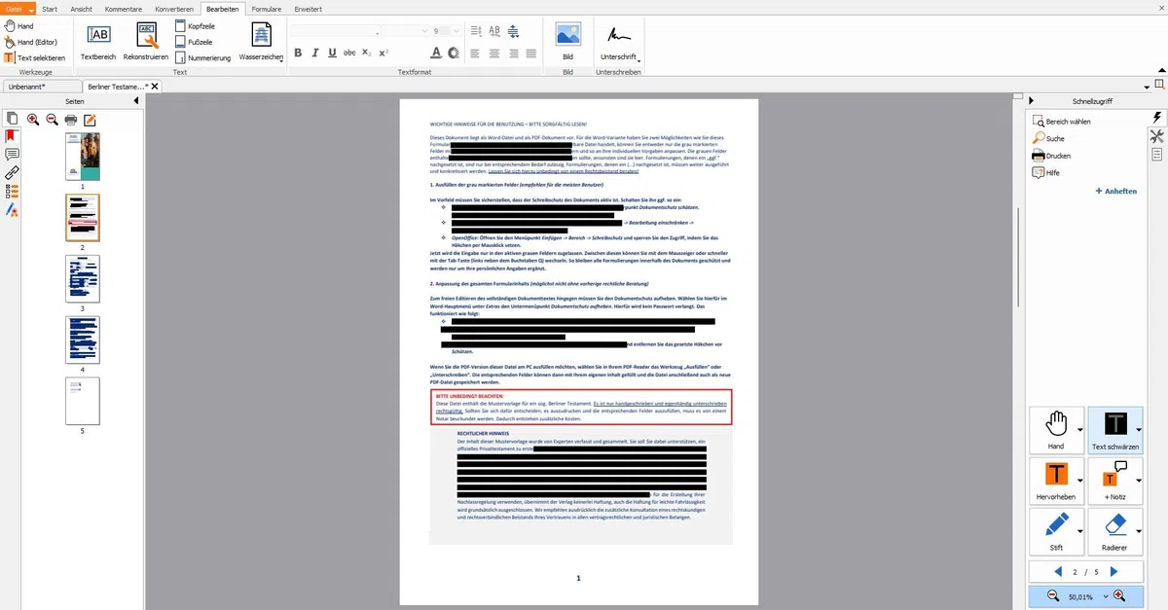Zoom in on page thumbnails
Viewport: 1168px width, 610px height.
point(33,120)
